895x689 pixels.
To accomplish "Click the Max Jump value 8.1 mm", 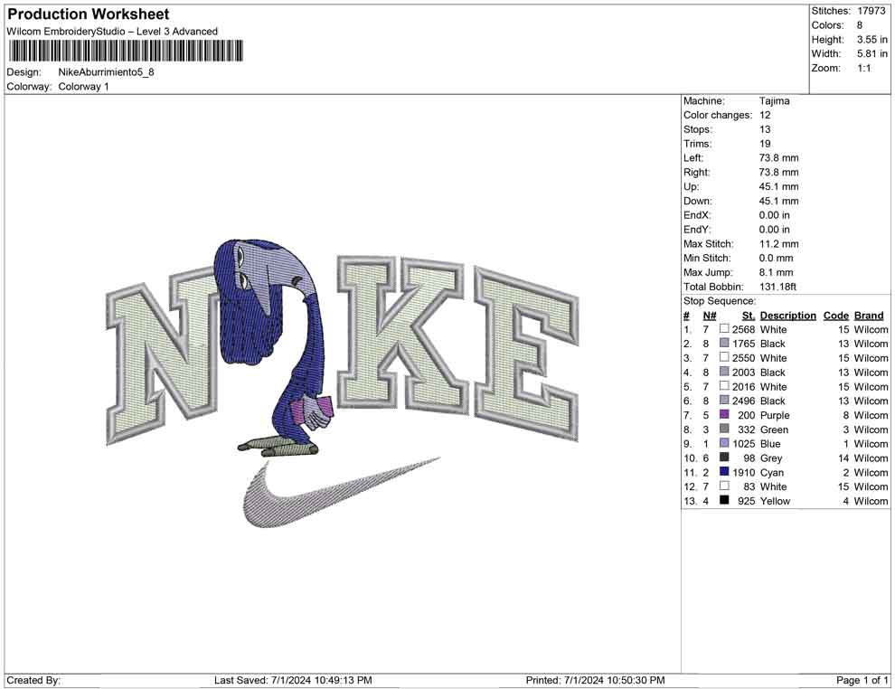I will click(777, 272).
